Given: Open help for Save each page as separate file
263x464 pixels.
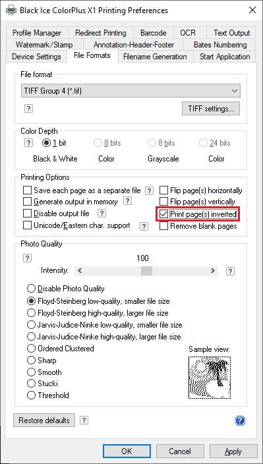Looking at the screenshot, I should pos(150,190).
